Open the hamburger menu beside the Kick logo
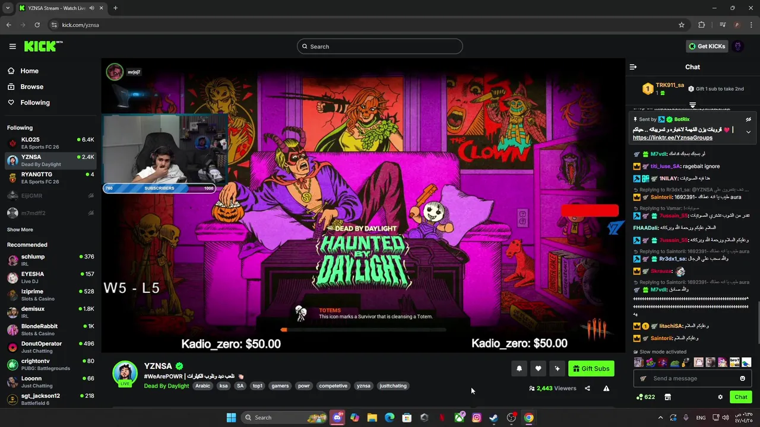 coord(12,46)
